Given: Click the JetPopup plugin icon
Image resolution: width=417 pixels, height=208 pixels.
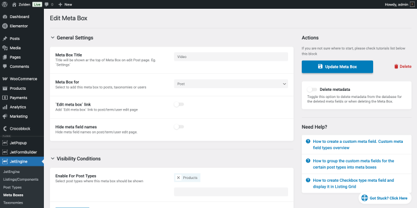Looking at the screenshot, I should click(x=5, y=143).
